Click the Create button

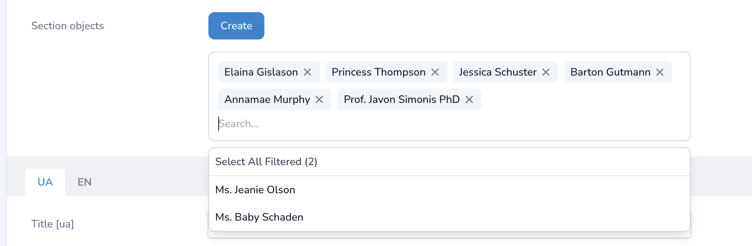[x=236, y=26]
